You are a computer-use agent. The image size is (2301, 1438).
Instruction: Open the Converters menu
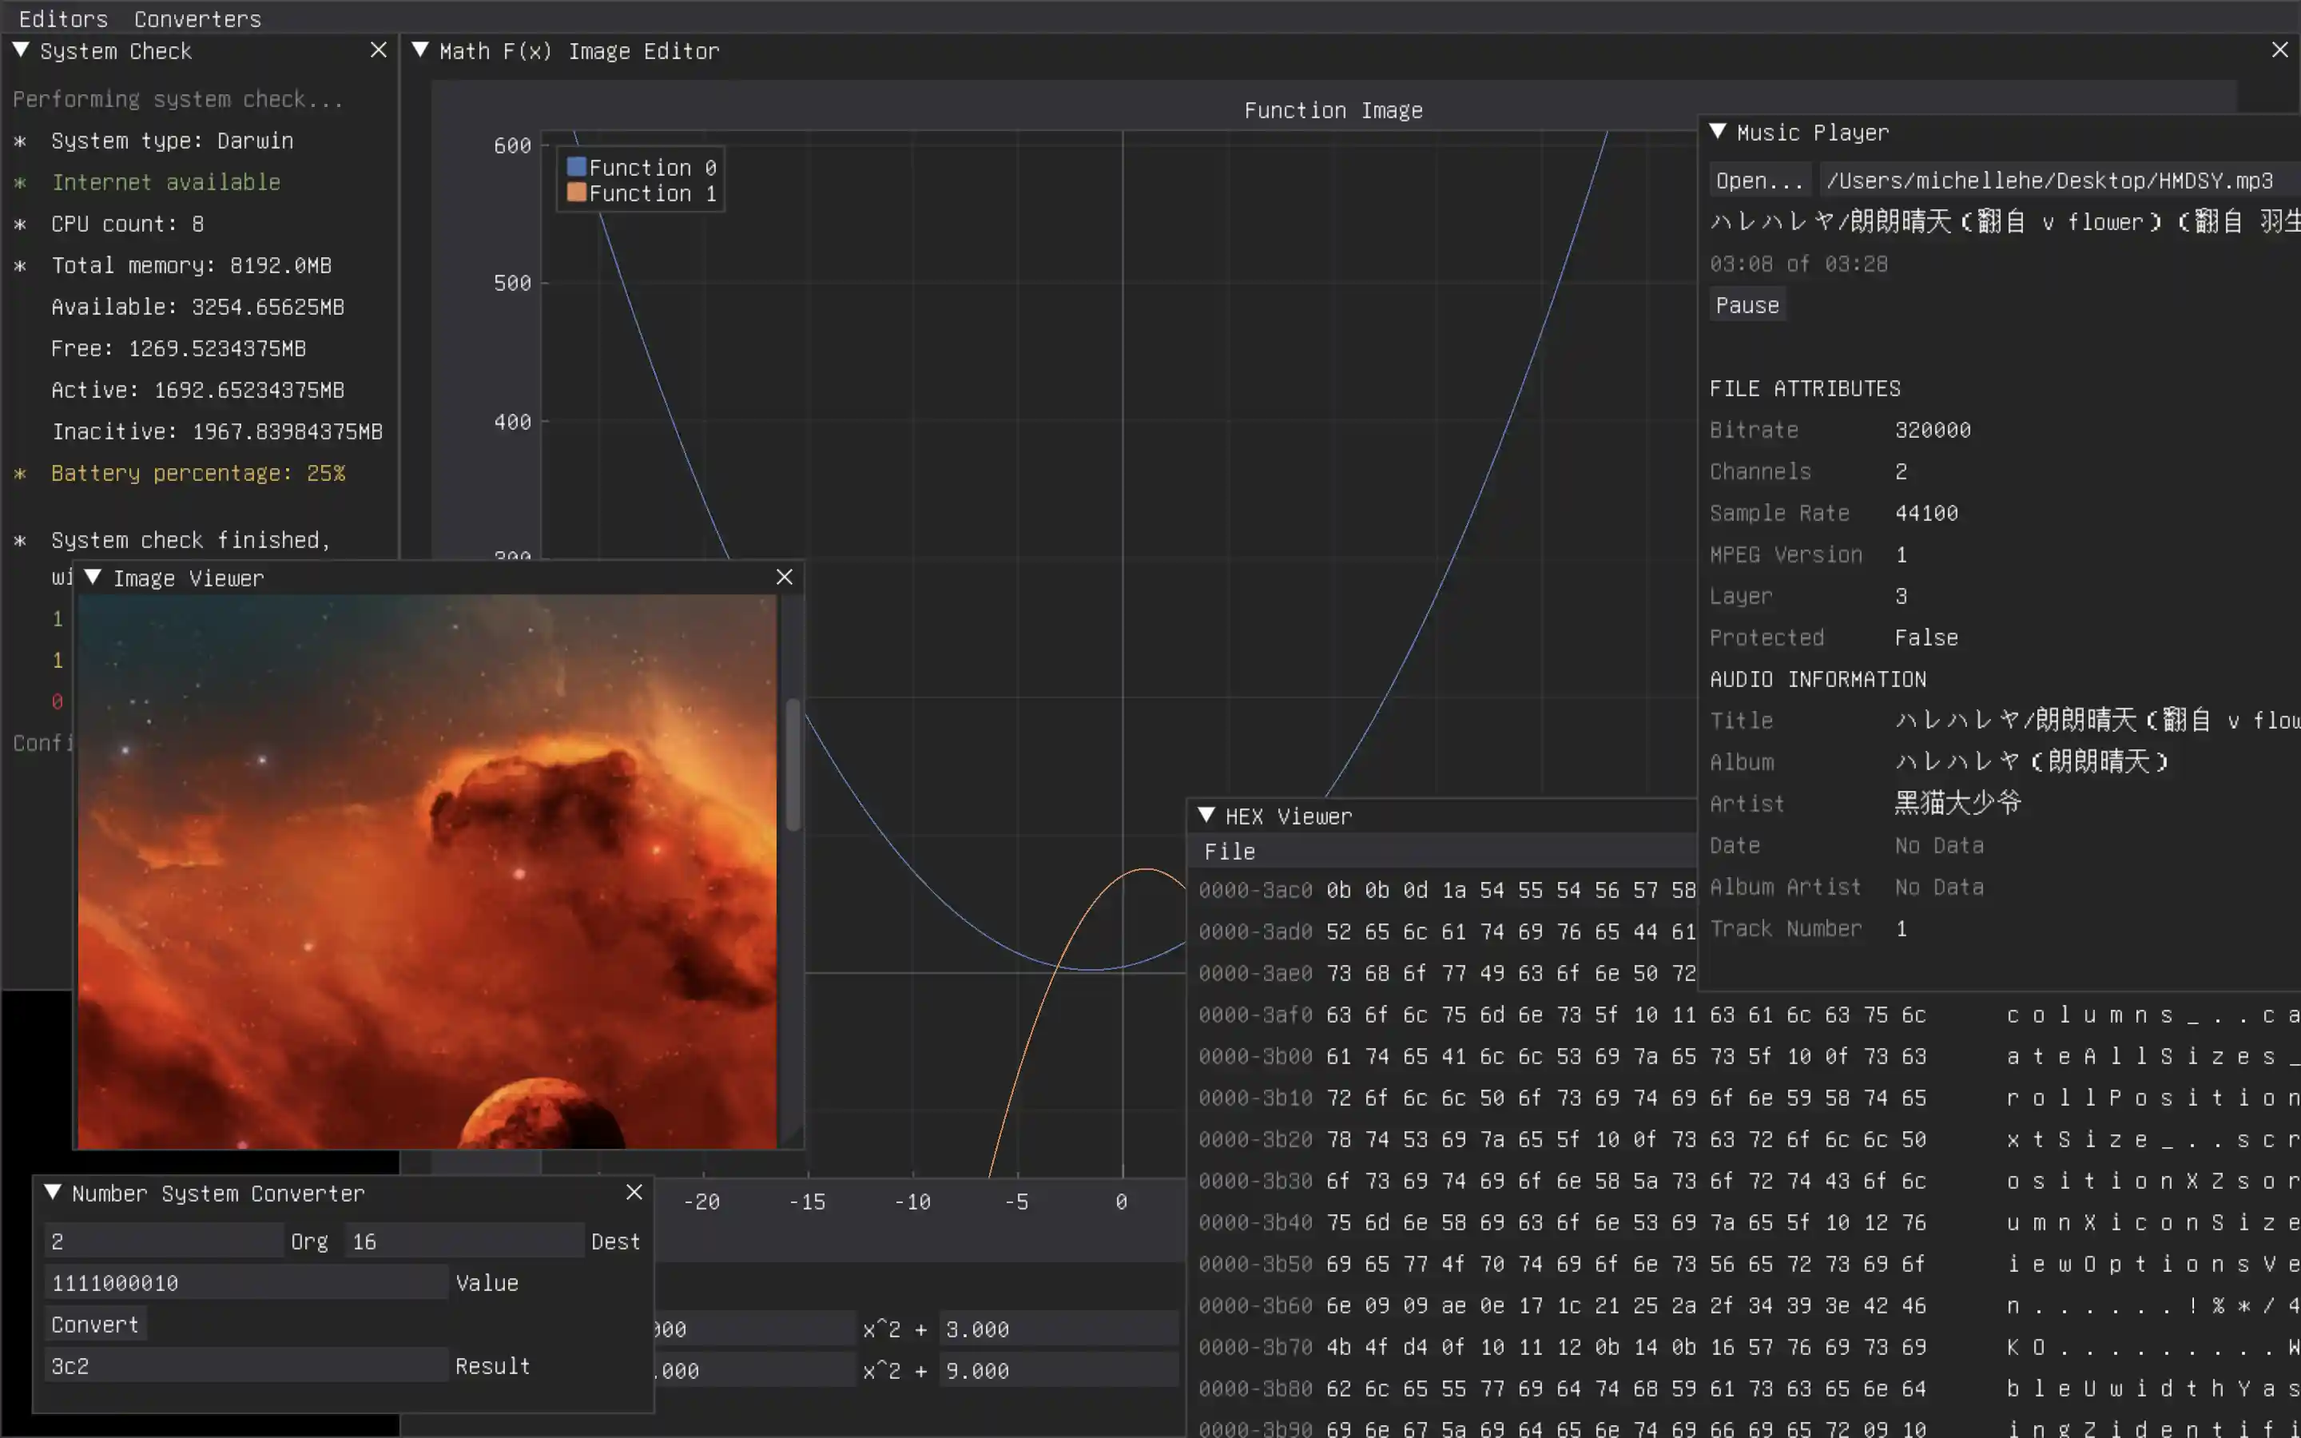point(197,18)
